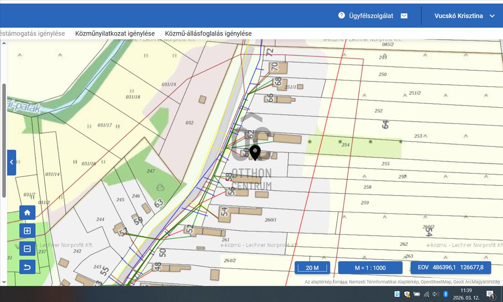503x302 pixels.
Task: Expand the collapsed left side panel
Action: pyautogui.click(x=12, y=162)
